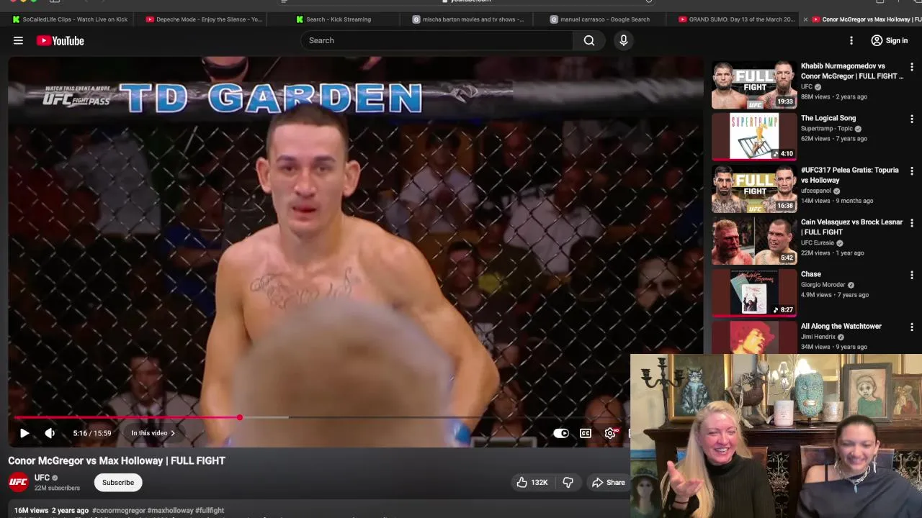
Task: Open the UFC channel avatar
Action: [x=19, y=482]
